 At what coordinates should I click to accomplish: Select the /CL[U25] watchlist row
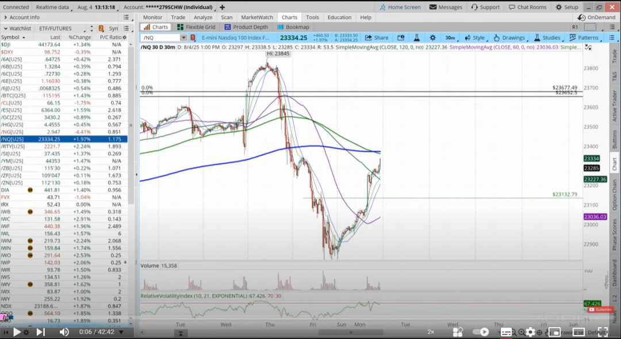(64, 103)
